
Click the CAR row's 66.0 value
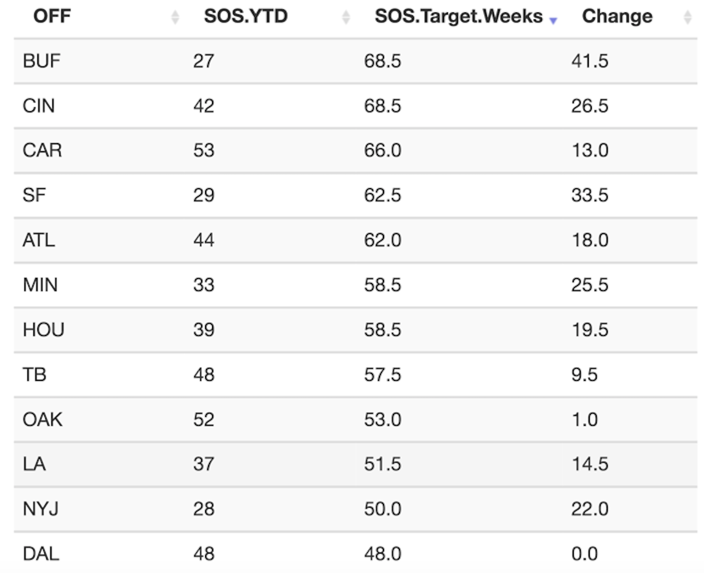[x=382, y=150]
